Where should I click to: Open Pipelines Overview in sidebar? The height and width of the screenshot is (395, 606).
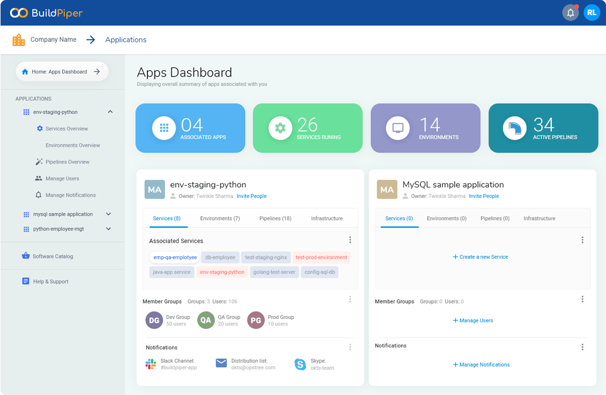point(67,162)
